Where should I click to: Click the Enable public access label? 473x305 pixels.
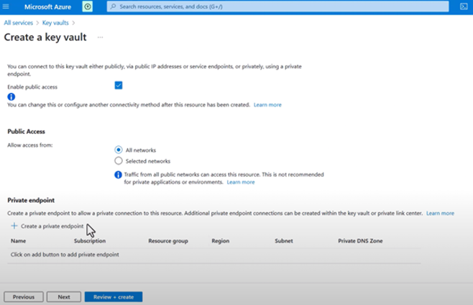click(32, 87)
